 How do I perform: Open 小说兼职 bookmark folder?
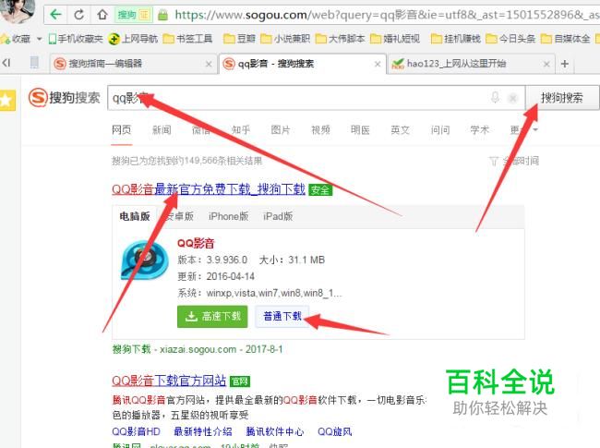(284, 39)
